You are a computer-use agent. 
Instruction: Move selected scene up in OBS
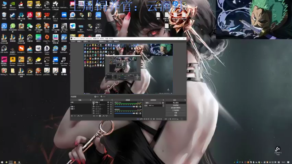click(78, 116)
